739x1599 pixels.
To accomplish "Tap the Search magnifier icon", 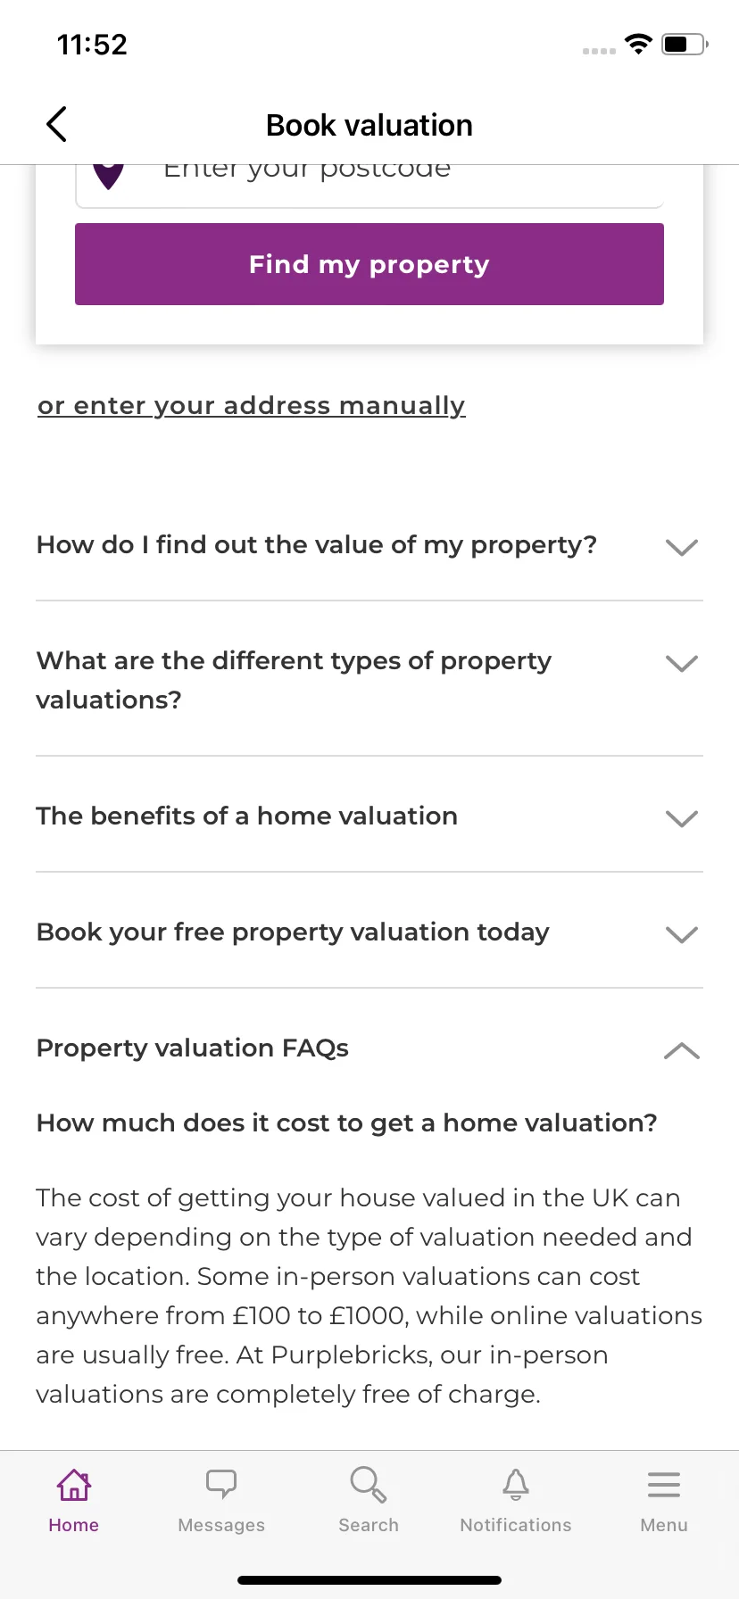I will coord(369,1484).
